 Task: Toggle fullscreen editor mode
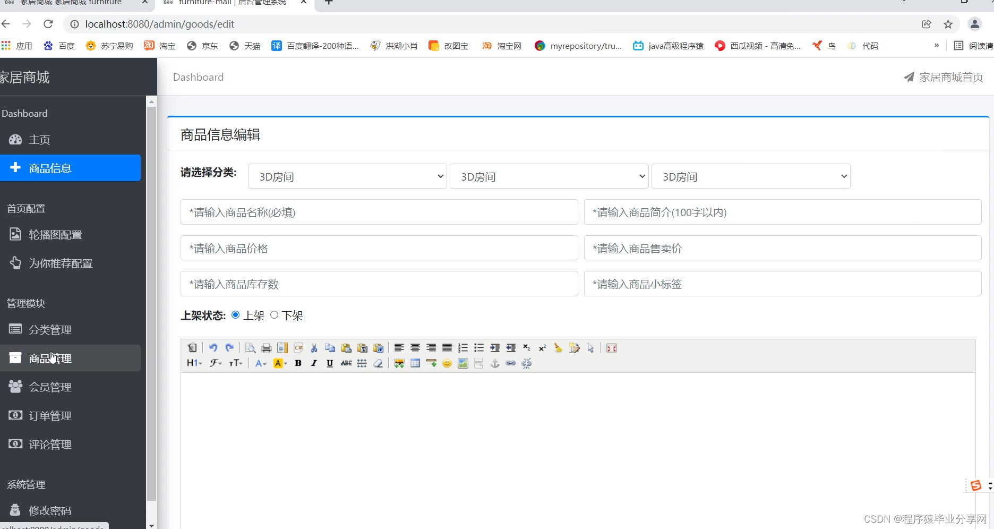click(612, 348)
